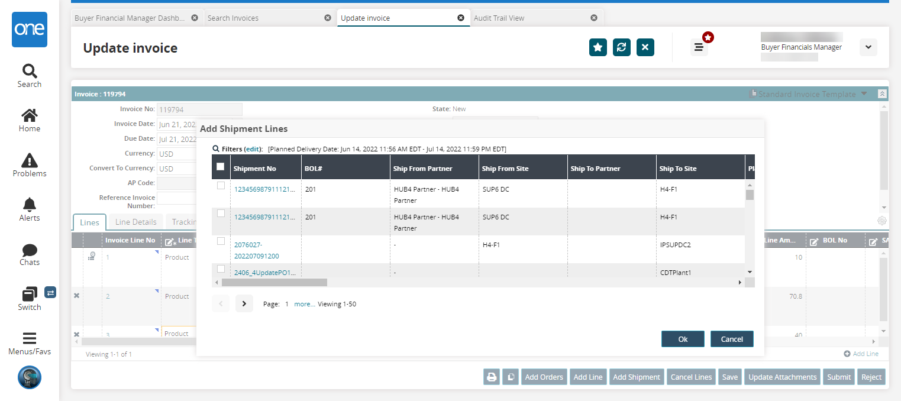Click the copy icon beside print button
The image size is (901, 401).
tap(511, 377)
